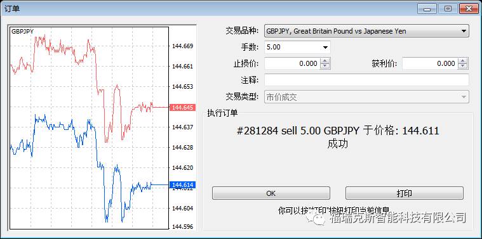Image resolution: width=482 pixels, height=239 pixels.
Task: Click the 订单 title bar
Action: point(209,9)
